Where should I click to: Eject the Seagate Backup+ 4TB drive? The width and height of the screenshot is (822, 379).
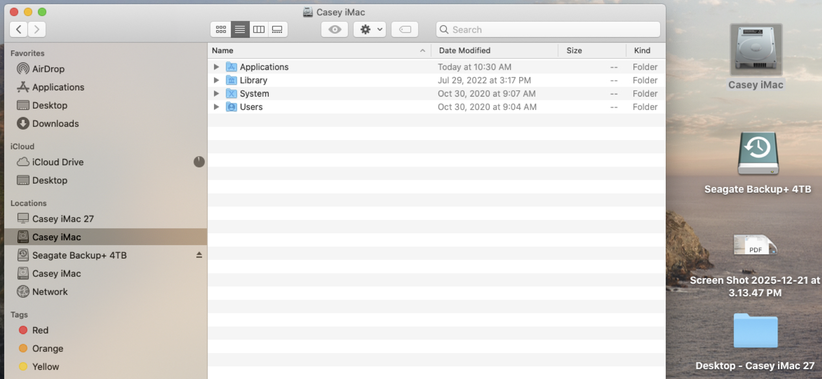click(x=199, y=255)
